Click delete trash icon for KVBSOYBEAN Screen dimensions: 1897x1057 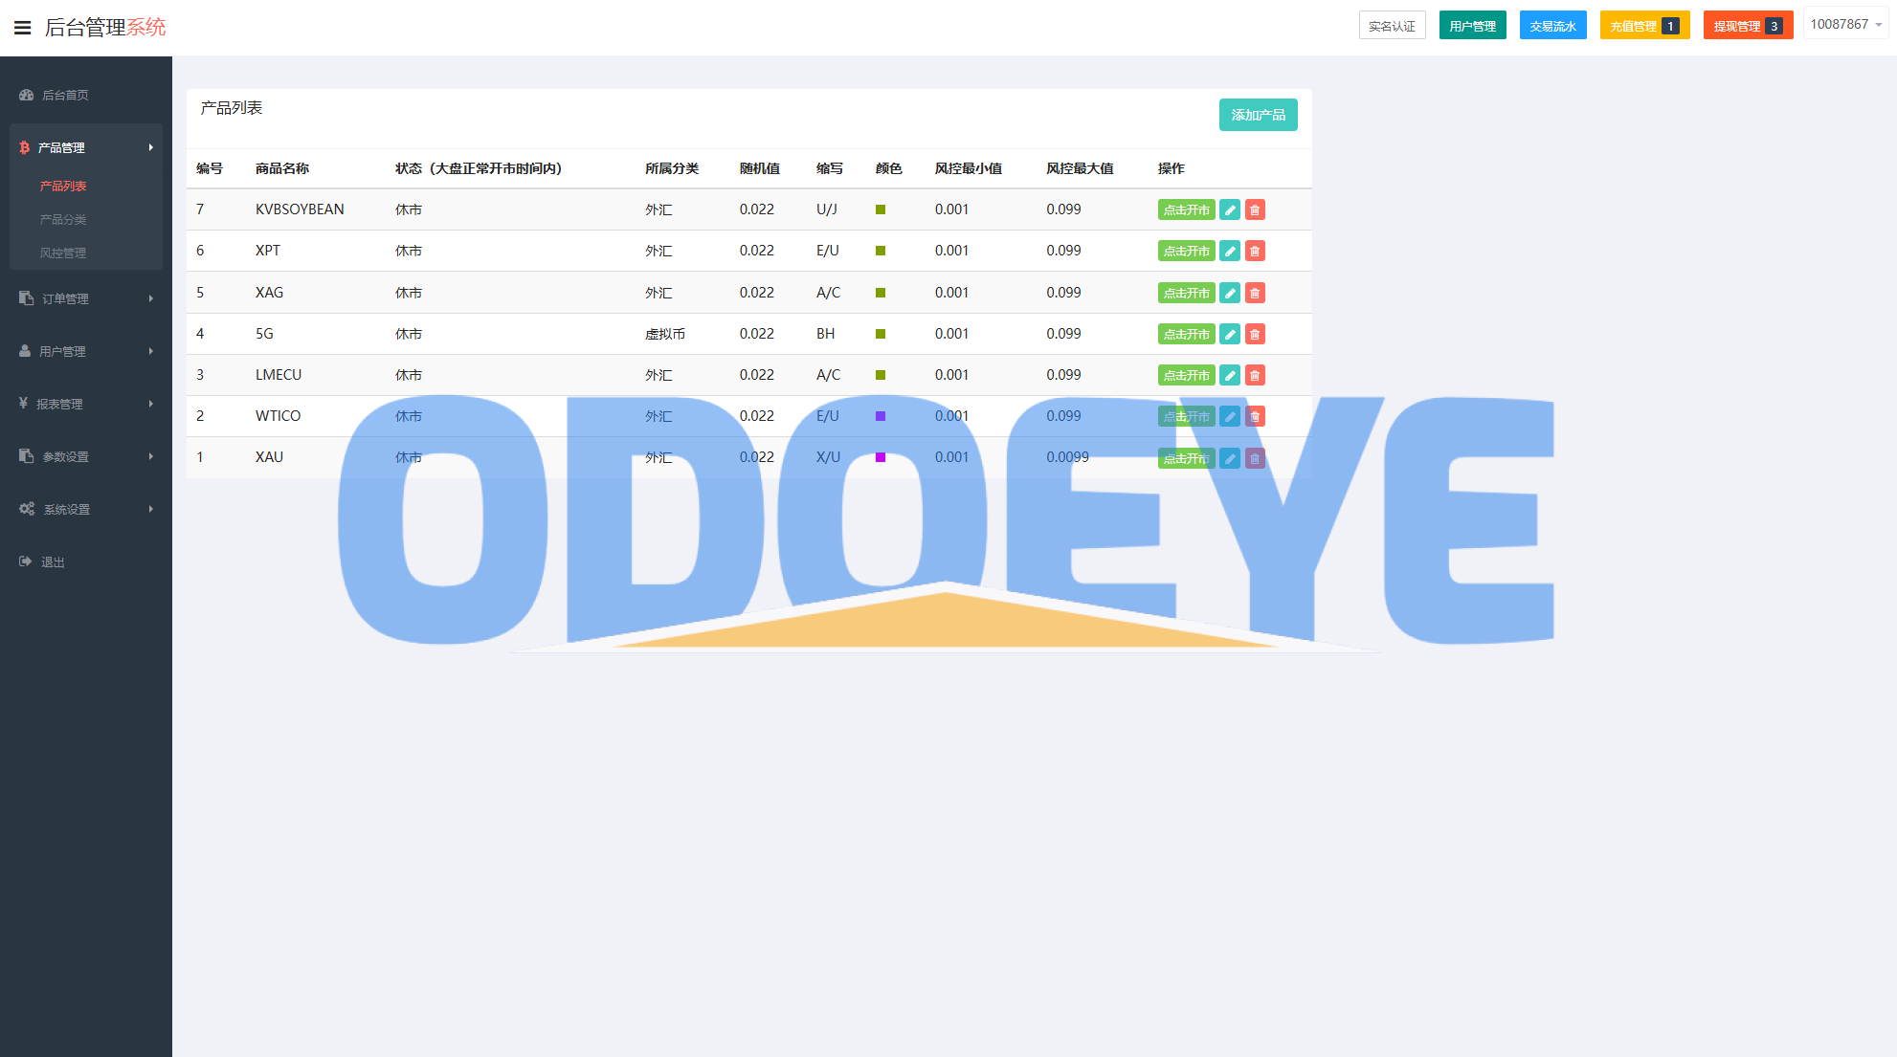[1255, 209]
